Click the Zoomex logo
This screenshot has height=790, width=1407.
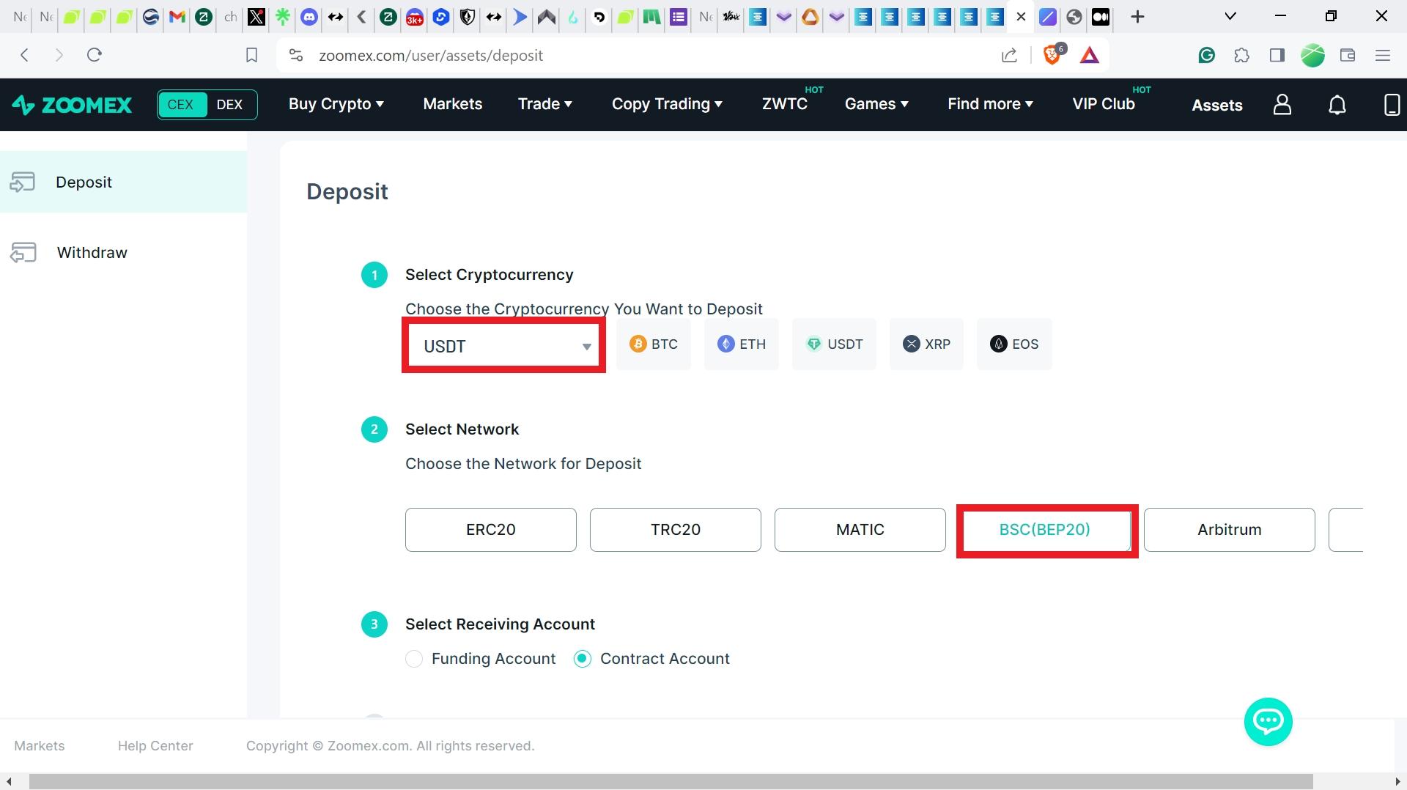pyautogui.click(x=72, y=105)
